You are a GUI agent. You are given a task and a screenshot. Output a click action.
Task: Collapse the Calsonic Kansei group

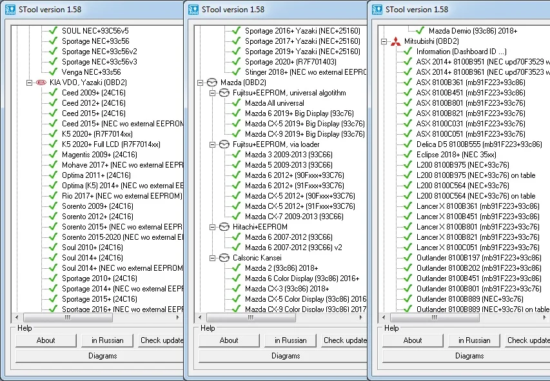point(212,259)
